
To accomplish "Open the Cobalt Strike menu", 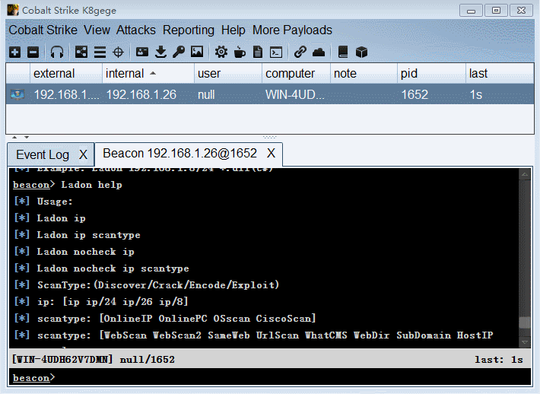I will pyautogui.click(x=43, y=30).
